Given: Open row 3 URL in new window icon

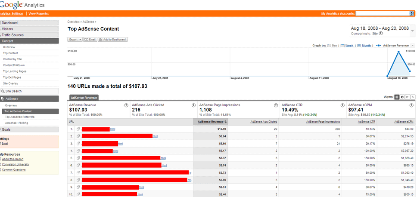Looking at the screenshot, I should point(78,143).
